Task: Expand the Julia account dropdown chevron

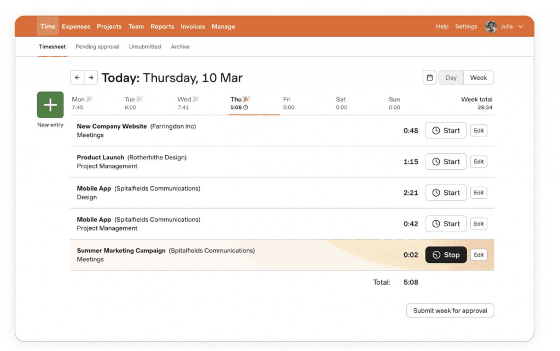Action: (x=521, y=27)
